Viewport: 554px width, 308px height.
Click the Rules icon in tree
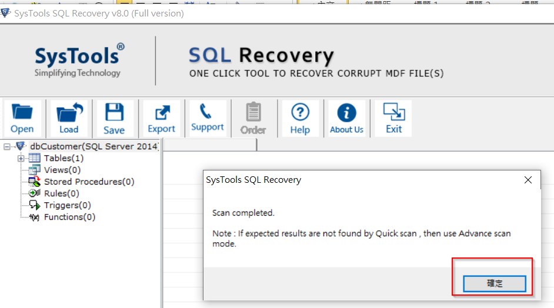[x=35, y=193]
